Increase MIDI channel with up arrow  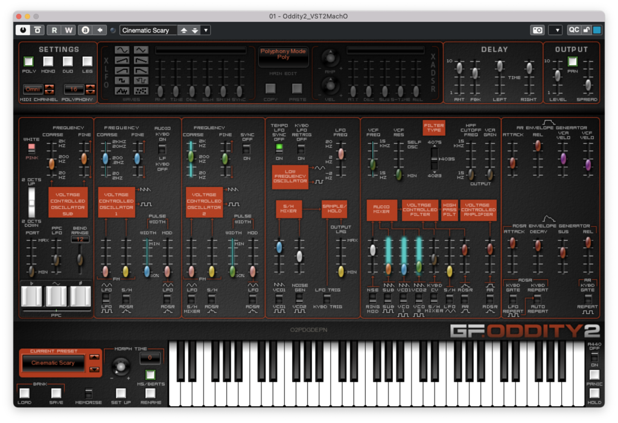click(49, 87)
